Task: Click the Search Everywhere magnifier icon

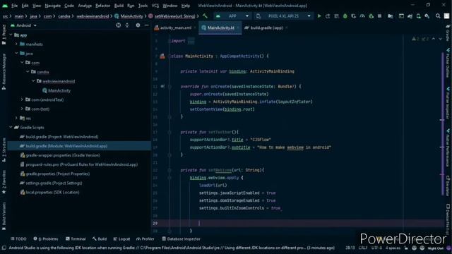Action: (x=438, y=16)
